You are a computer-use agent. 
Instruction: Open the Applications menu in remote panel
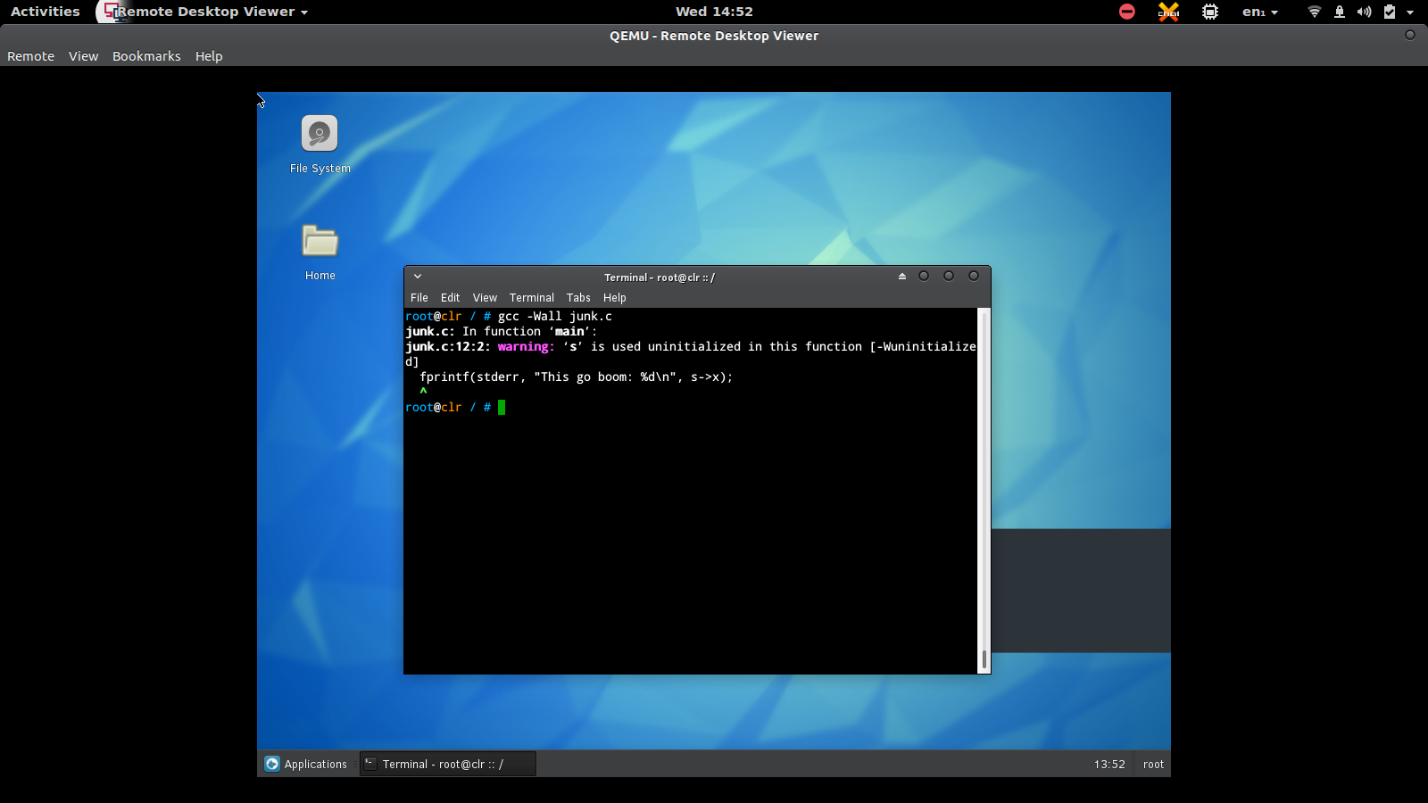tap(306, 764)
